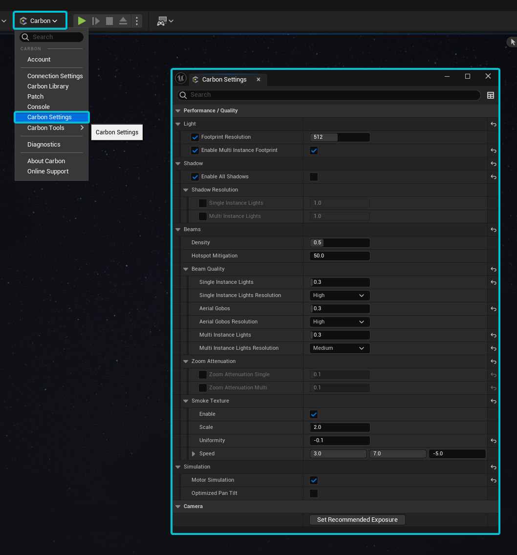Image resolution: width=517 pixels, height=555 pixels.
Task: Enable All Shadows checkbox
Action: (313, 176)
